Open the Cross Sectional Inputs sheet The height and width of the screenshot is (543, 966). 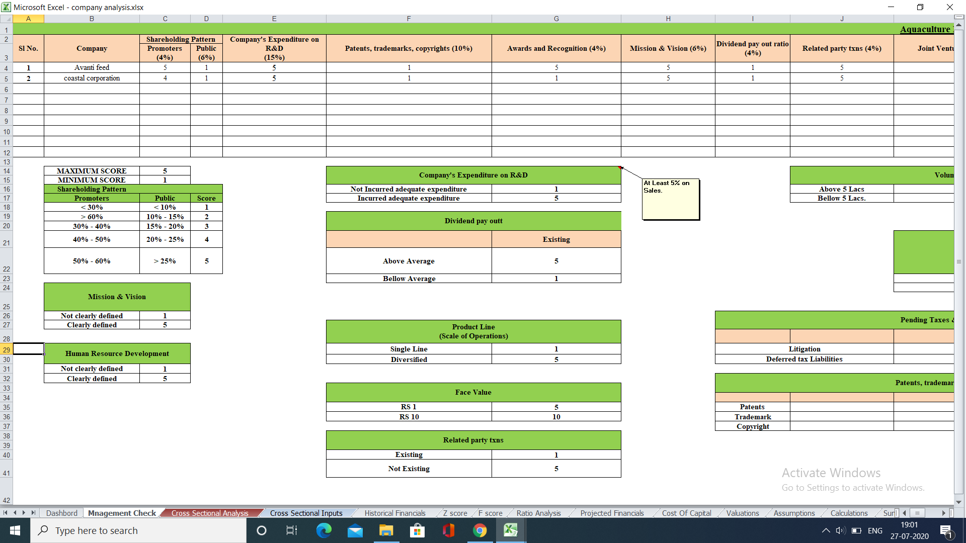[x=306, y=513]
